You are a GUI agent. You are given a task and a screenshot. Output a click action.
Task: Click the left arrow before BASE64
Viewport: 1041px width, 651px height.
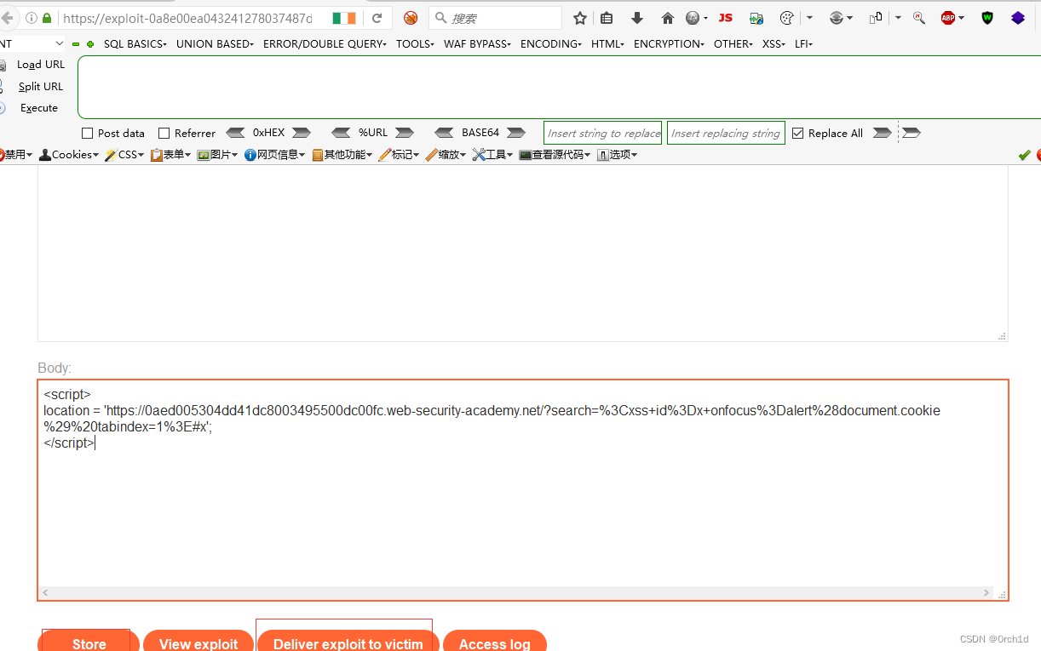[x=444, y=133]
